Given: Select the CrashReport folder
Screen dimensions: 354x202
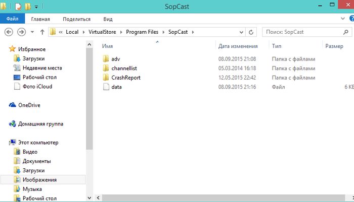Looking at the screenshot, I should pyautogui.click(x=125, y=78).
